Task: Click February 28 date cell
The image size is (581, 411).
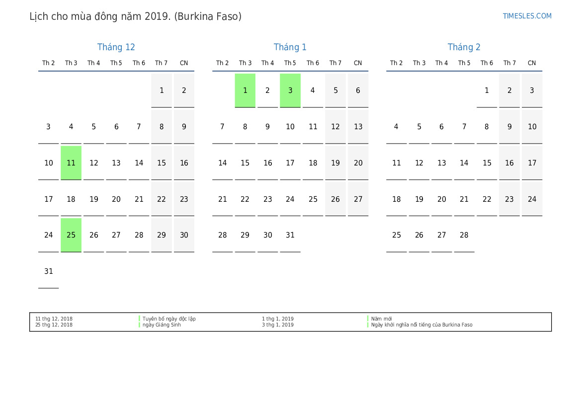Action: (x=464, y=235)
